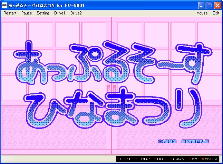The width and height of the screenshot is (223, 164).
Task: Click the FDD2 status indicator
Action: pyautogui.click(x=142, y=159)
